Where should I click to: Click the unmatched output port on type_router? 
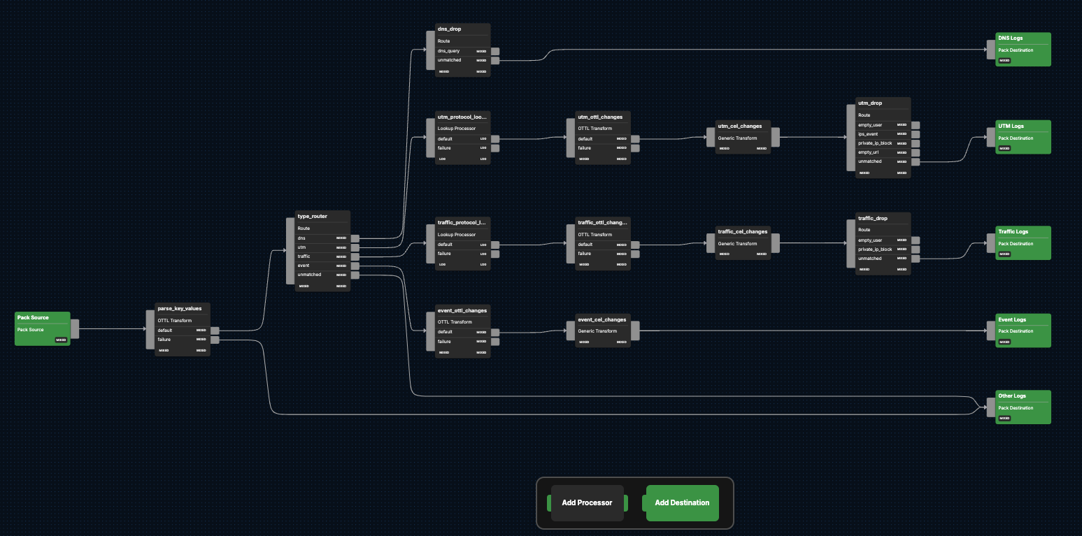(355, 275)
